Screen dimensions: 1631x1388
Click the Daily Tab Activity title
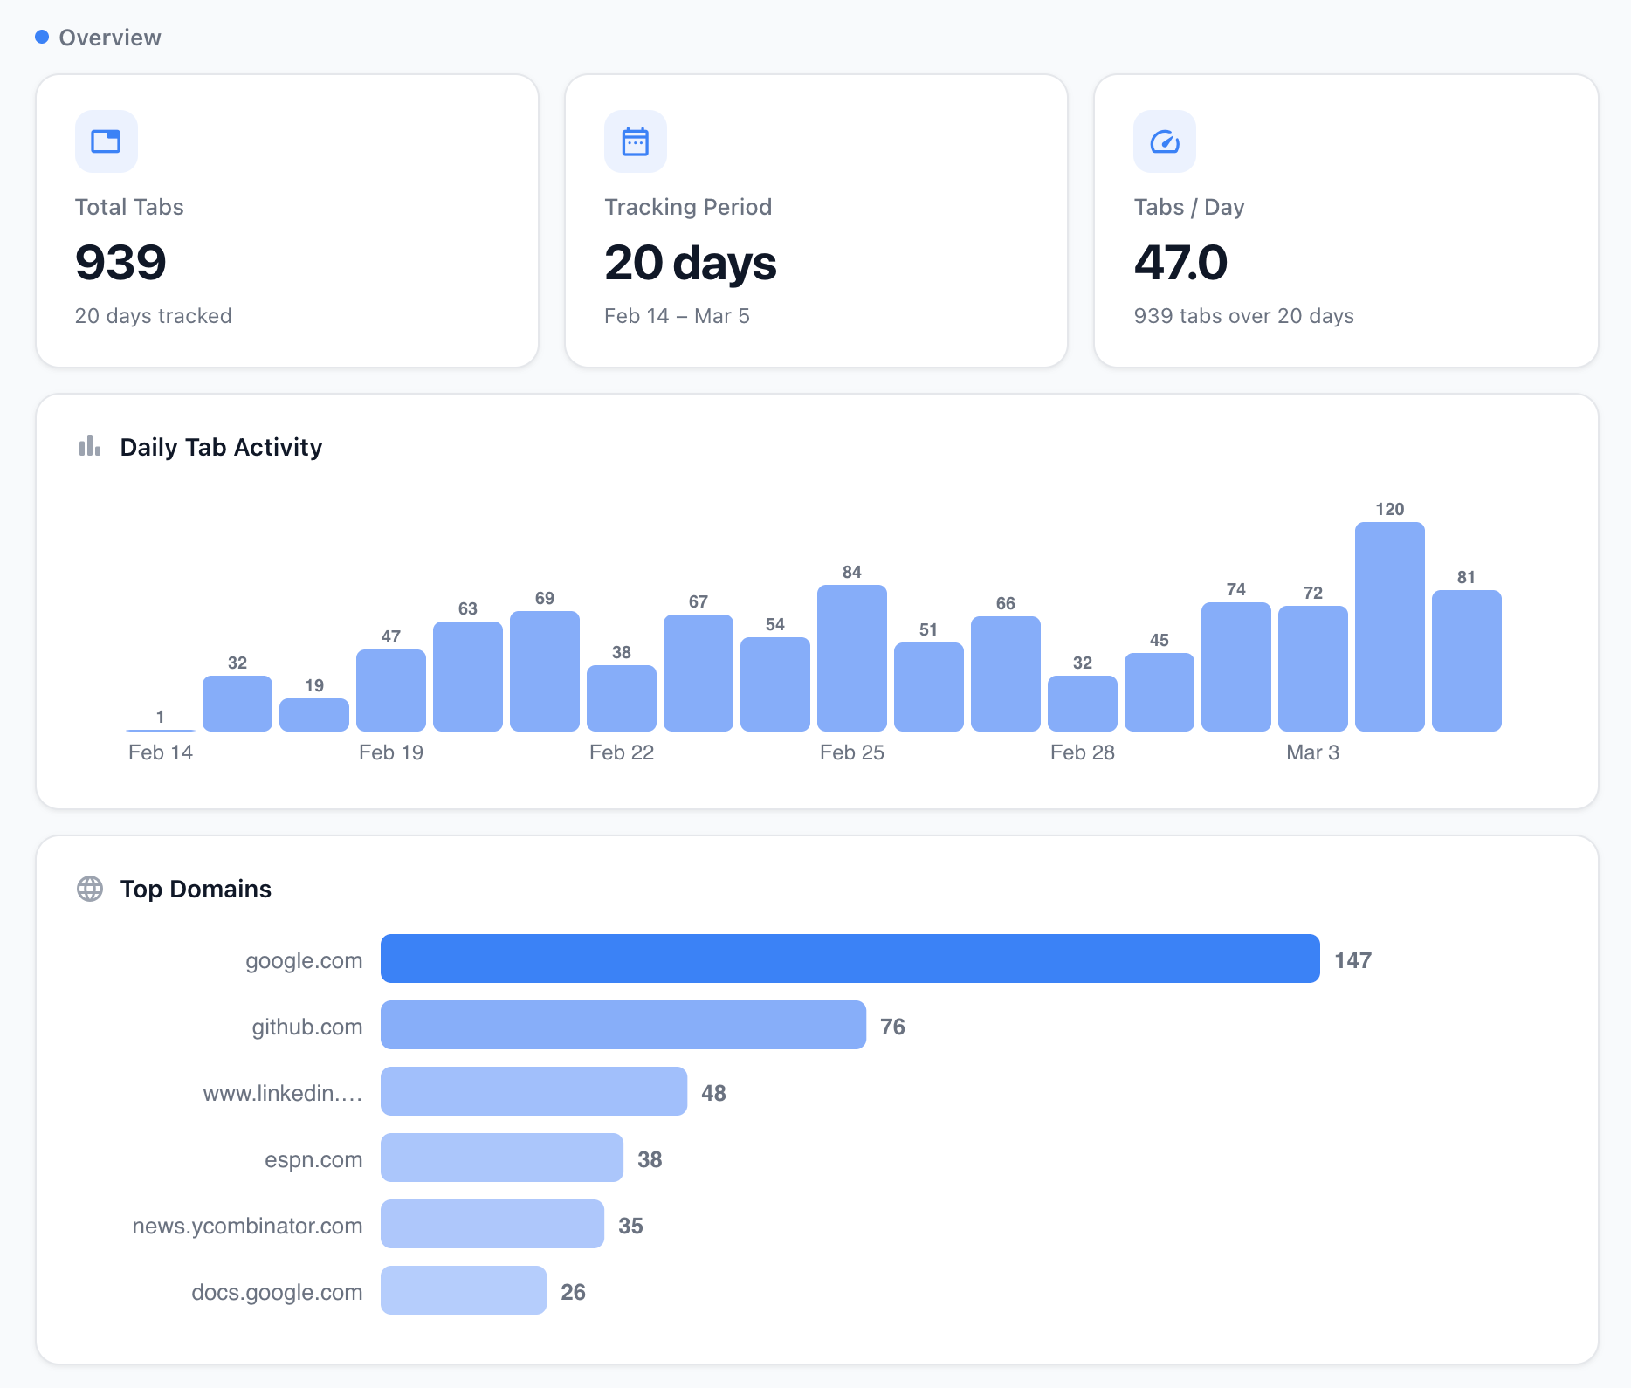[x=221, y=446]
